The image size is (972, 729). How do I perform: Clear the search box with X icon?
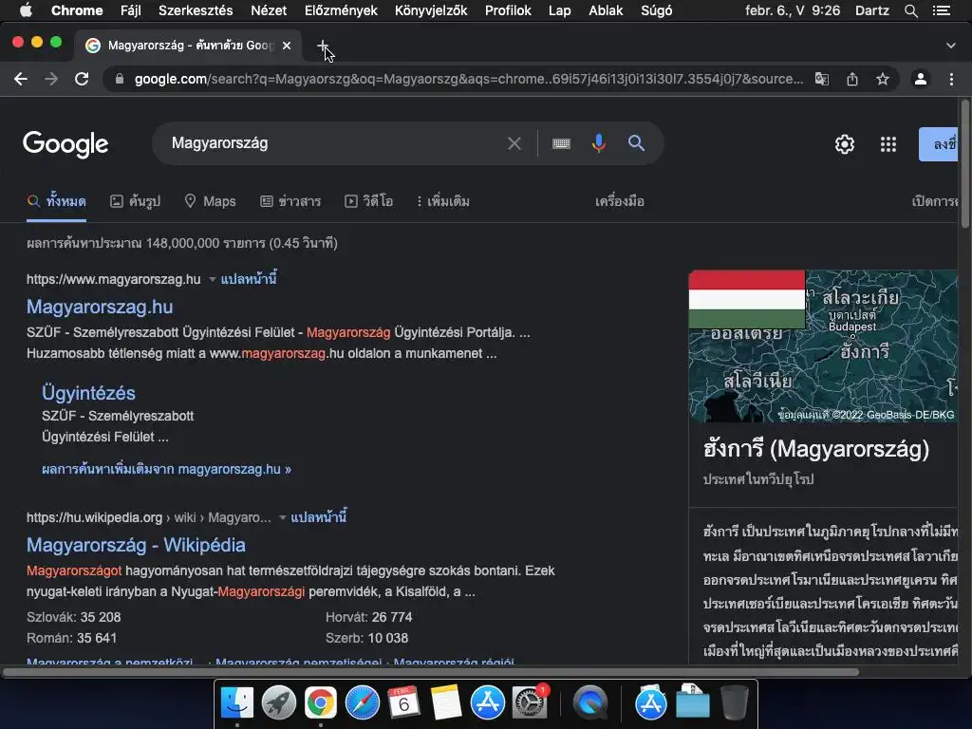(514, 143)
